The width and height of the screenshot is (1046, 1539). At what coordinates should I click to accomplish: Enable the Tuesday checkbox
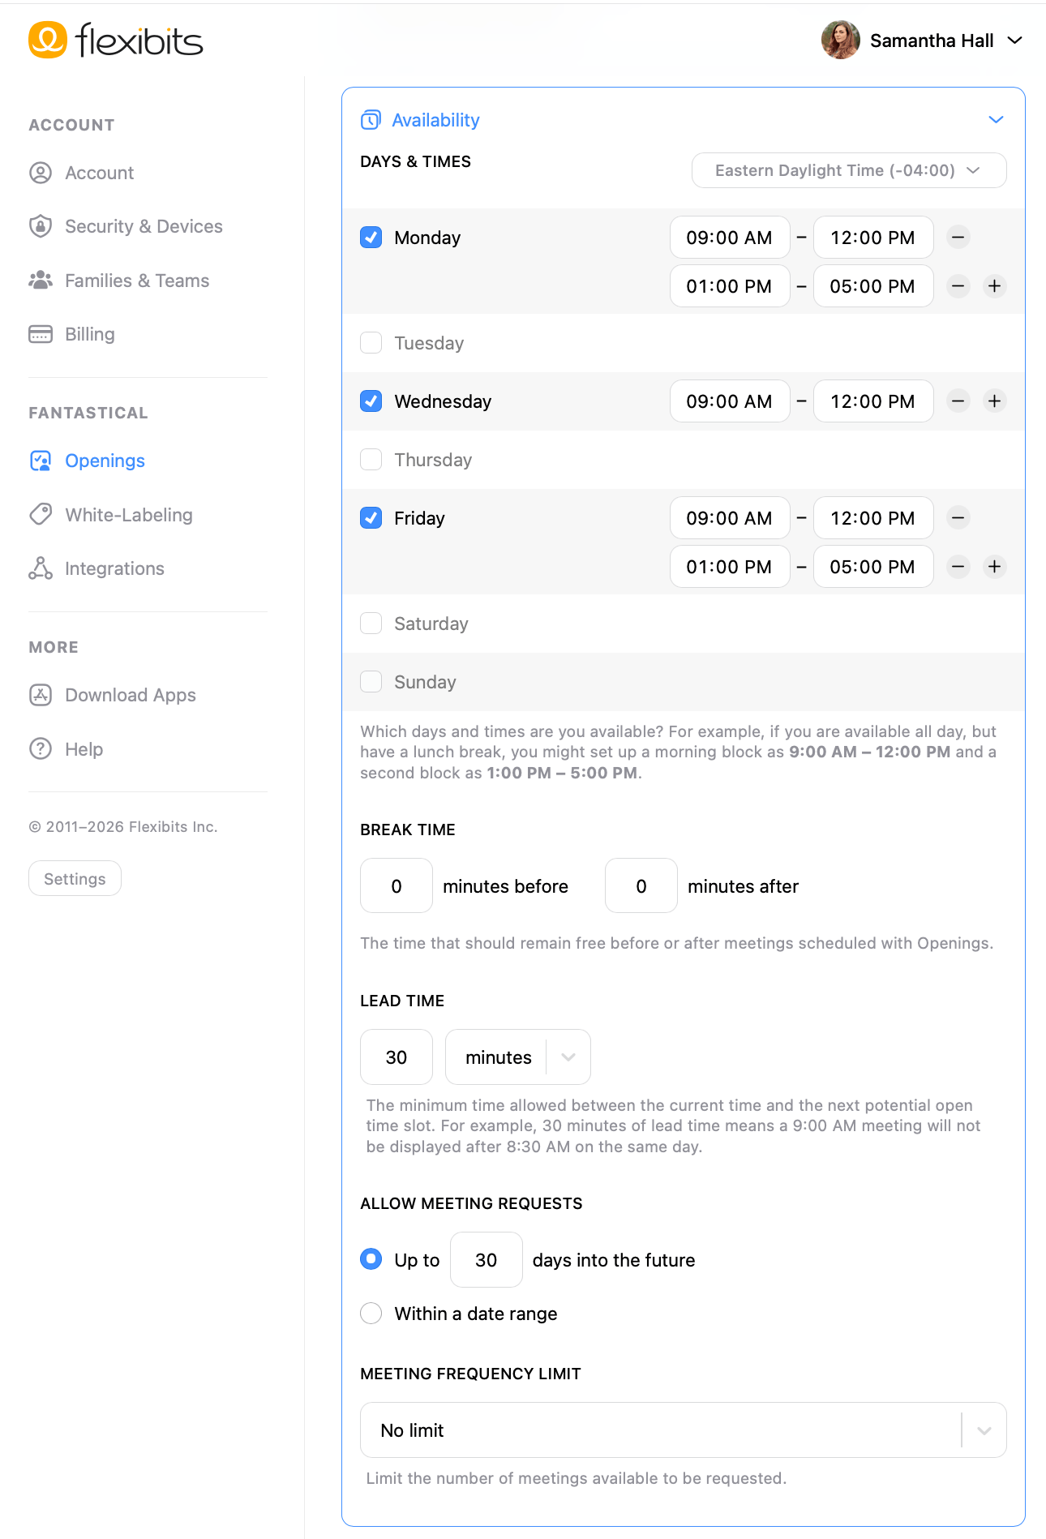pos(371,343)
